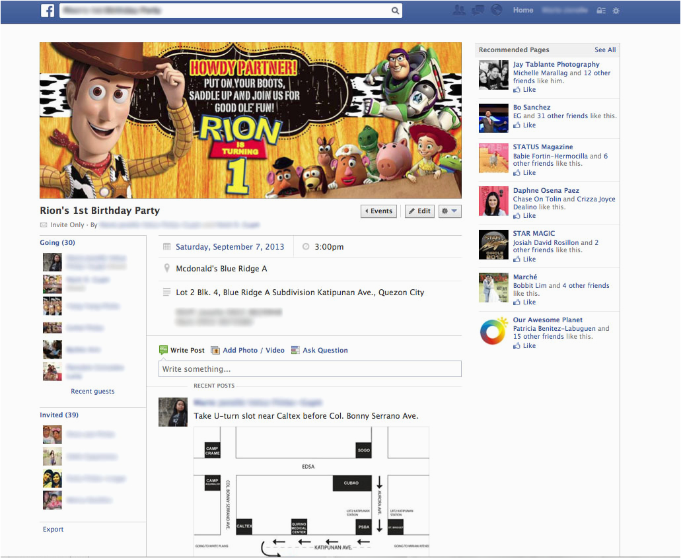Click the Write Post speech bubble icon
Screen dimensions: 681x558
point(163,349)
